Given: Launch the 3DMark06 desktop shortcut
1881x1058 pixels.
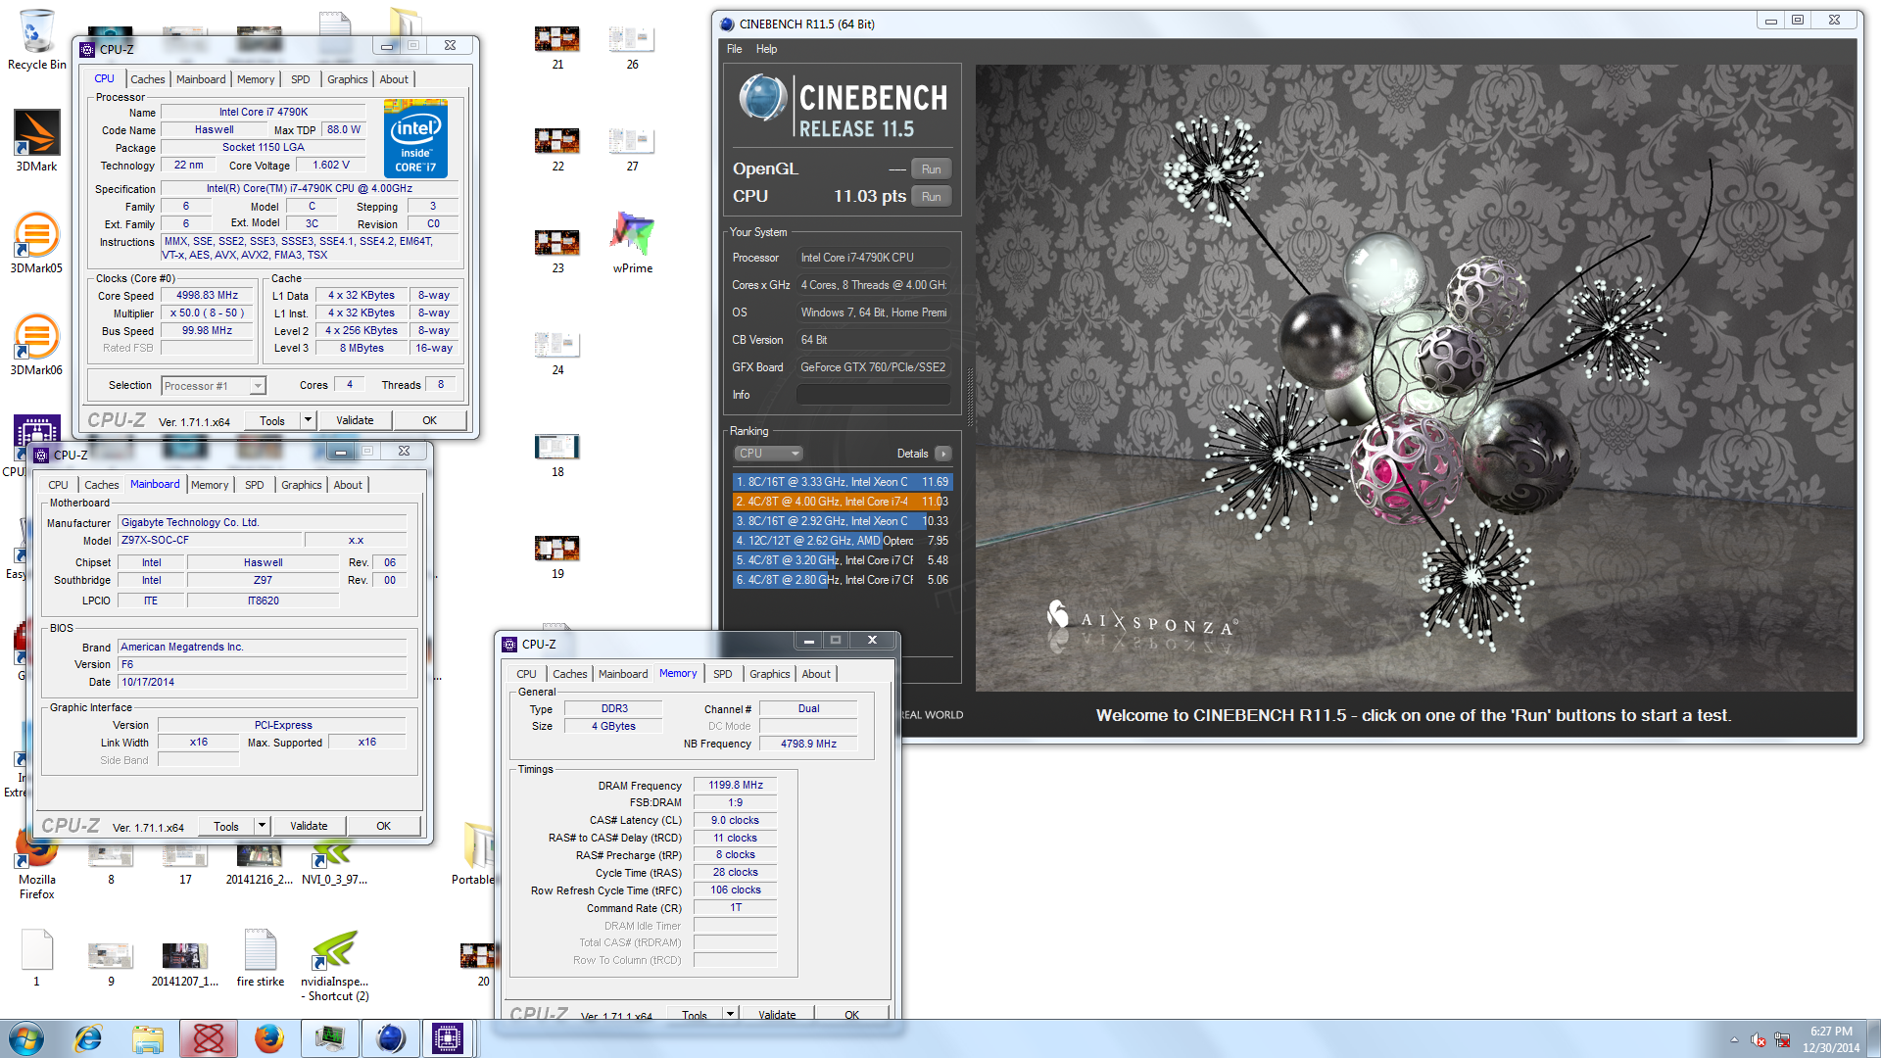Looking at the screenshot, I should [36, 344].
